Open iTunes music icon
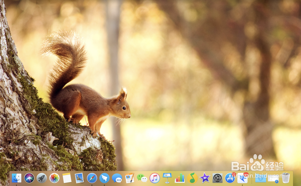Image resolution: width=301 pixels, height=186 pixels. (155, 178)
